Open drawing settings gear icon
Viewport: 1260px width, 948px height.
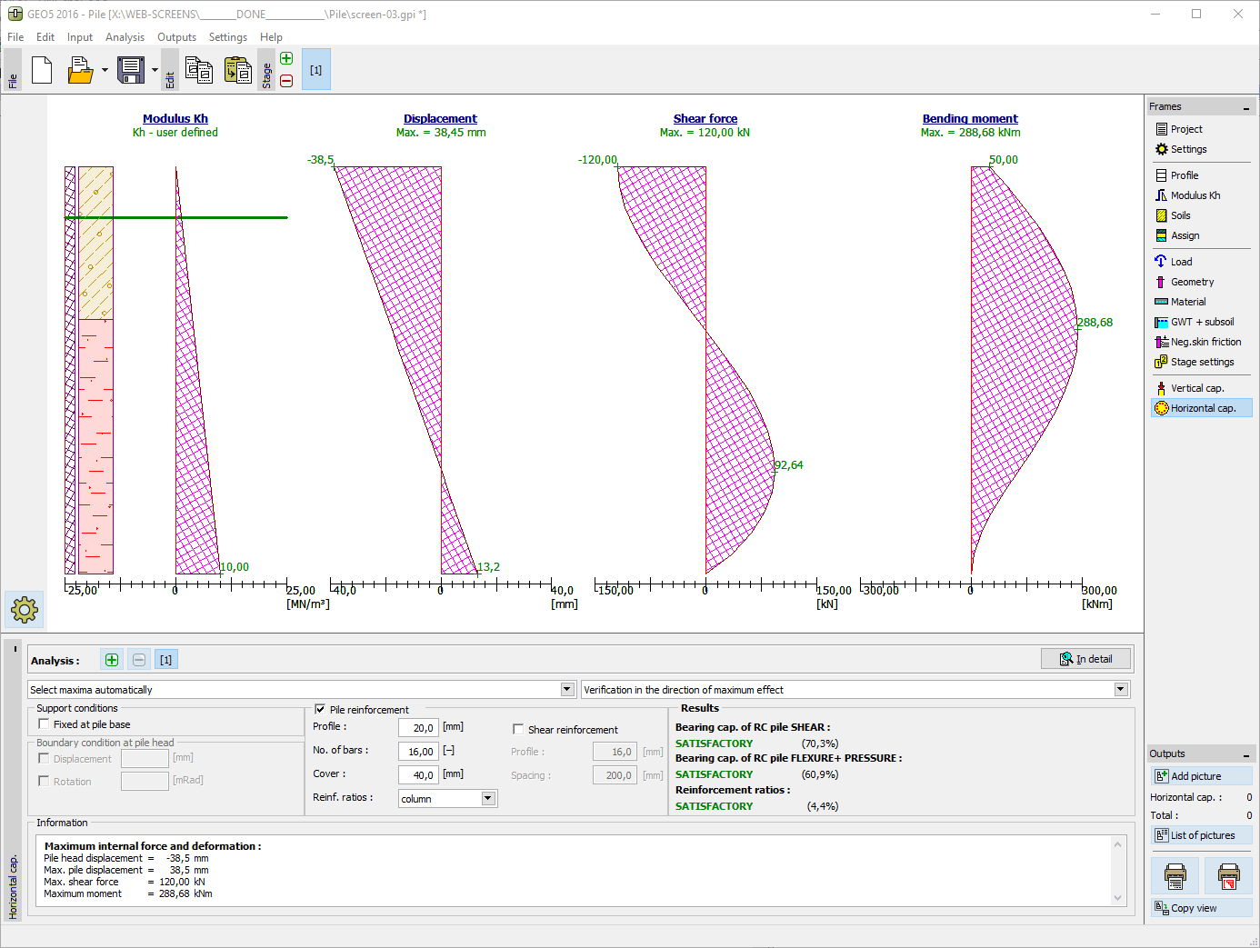25,609
